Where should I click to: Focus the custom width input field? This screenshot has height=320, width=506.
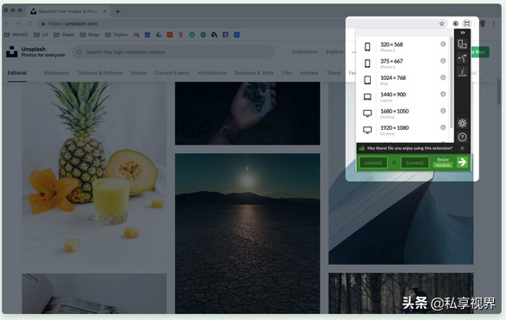coord(373,163)
